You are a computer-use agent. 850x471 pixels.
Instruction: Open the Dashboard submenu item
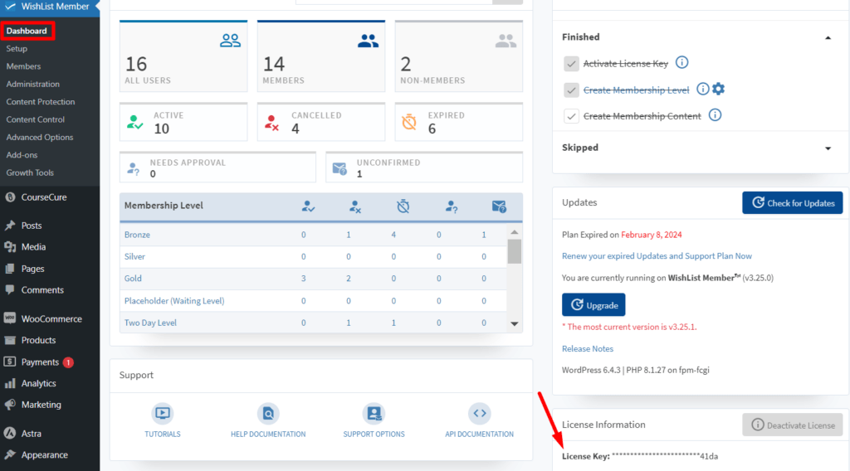tap(27, 31)
